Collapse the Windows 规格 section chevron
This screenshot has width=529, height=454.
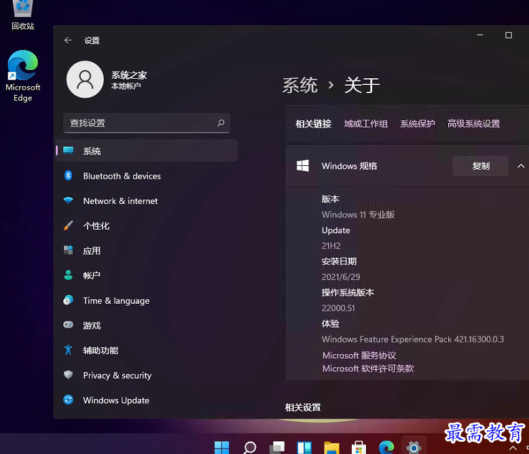521,166
